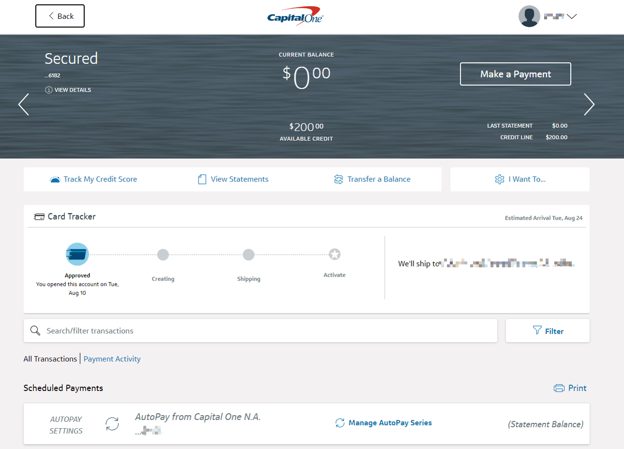Image resolution: width=624 pixels, height=449 pixels.
Task: Click the Last Statement $0.00 value
Action: point(560,126)
